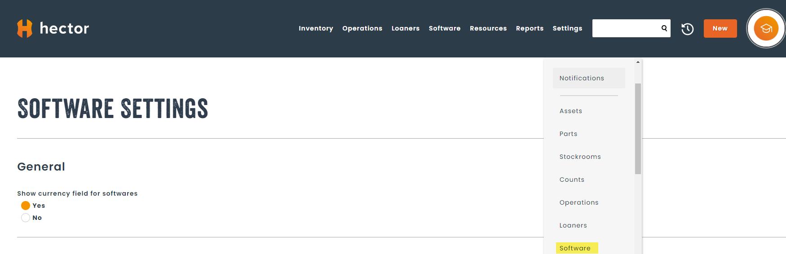Screen dimensions: 786x254
Task: Choose Notifications from the settings dropdown
Action: 582,78
